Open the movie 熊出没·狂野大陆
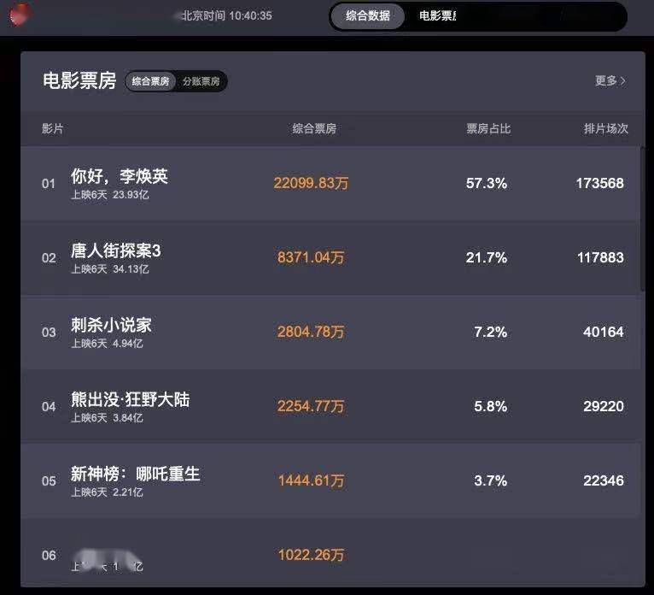The height and width of the screenshot is (595, 654). (x=130, y=399)
